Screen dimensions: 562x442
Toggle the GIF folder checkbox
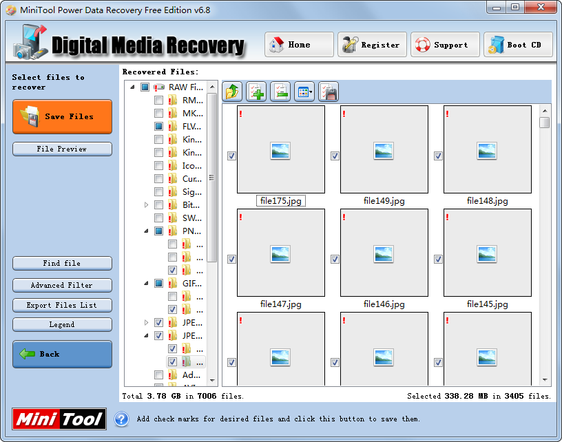159,284
